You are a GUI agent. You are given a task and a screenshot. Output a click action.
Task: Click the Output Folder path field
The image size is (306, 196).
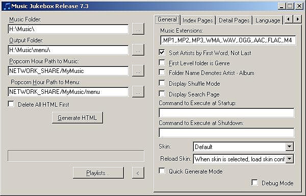pyautogui.click(x=68, y=50)
